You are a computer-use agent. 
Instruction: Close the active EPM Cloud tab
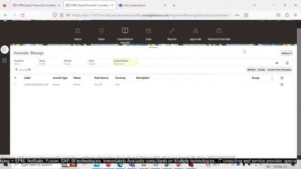112,5
